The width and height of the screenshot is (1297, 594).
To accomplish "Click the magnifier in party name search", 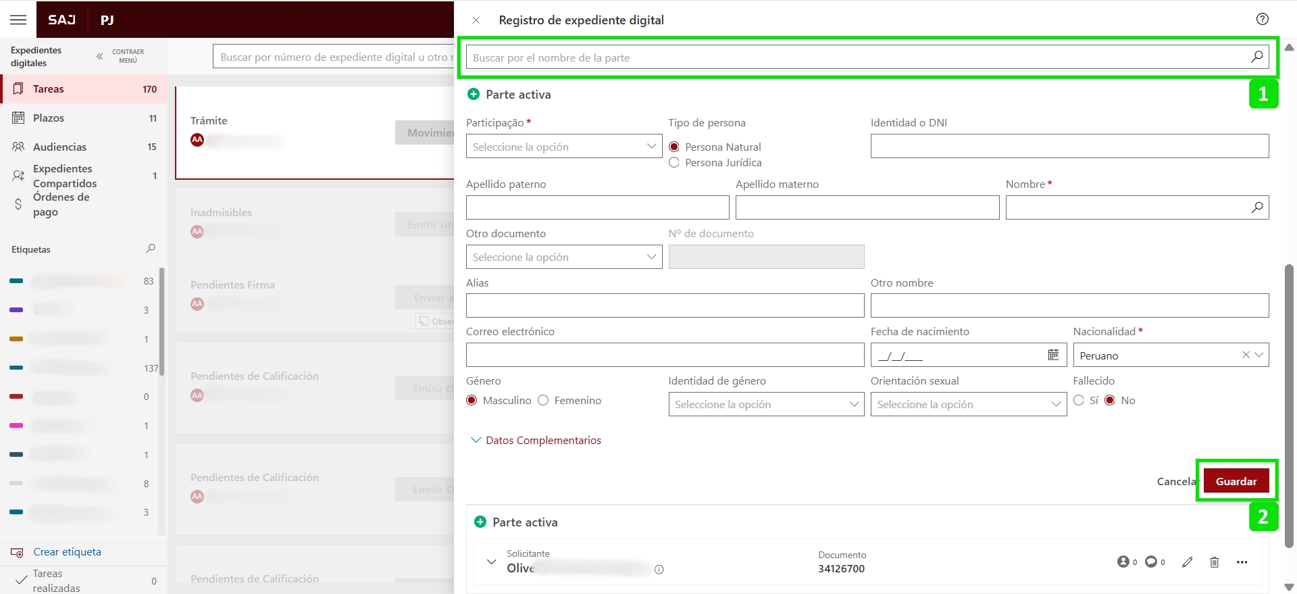I will coord(1256,57).
